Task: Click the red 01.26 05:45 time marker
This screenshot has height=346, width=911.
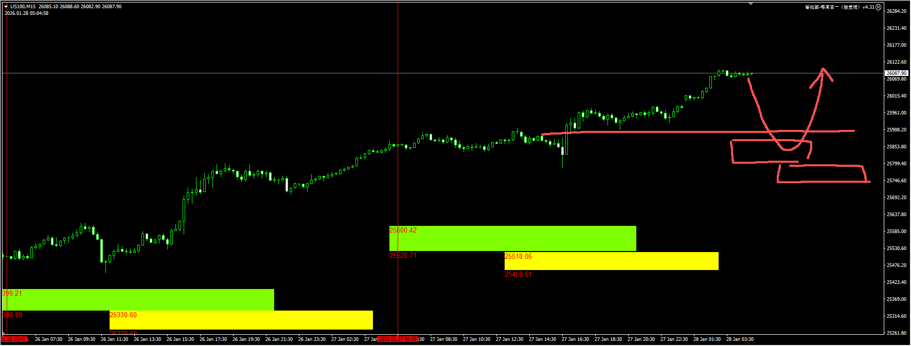Action: 14,339
